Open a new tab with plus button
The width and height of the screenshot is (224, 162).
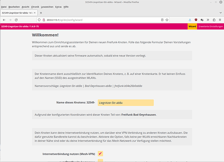[x=41, y=13]
